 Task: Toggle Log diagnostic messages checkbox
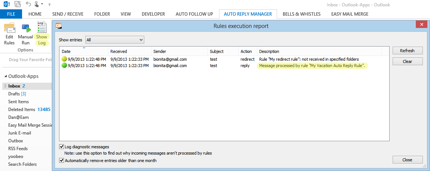pyautogui.click(x=61, y=147)
